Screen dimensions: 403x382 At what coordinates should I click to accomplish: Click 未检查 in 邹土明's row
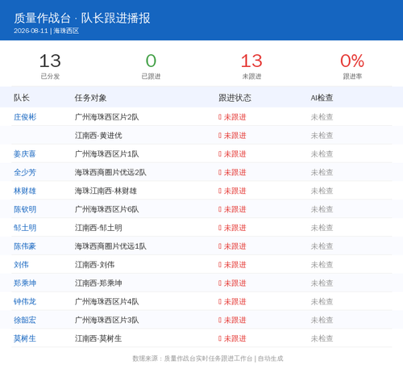[322, 228]
